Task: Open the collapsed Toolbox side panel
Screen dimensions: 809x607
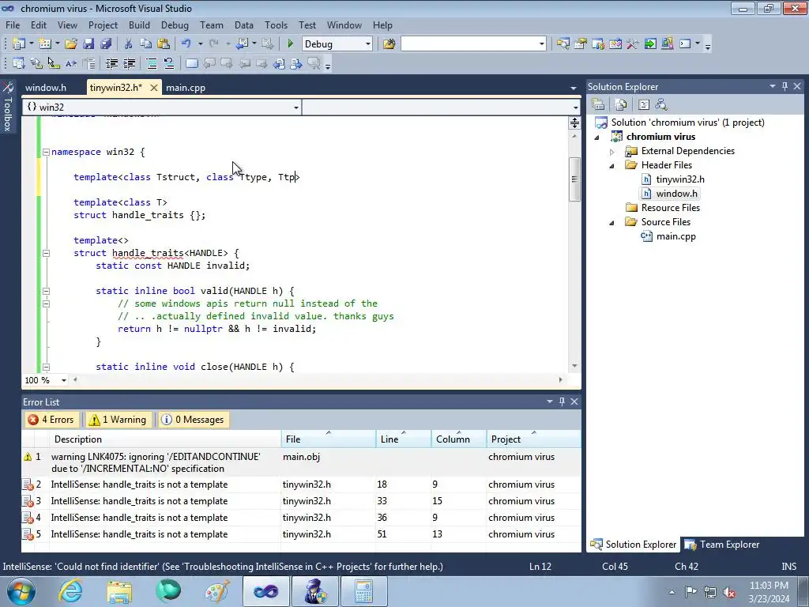Action: (8, 107)
